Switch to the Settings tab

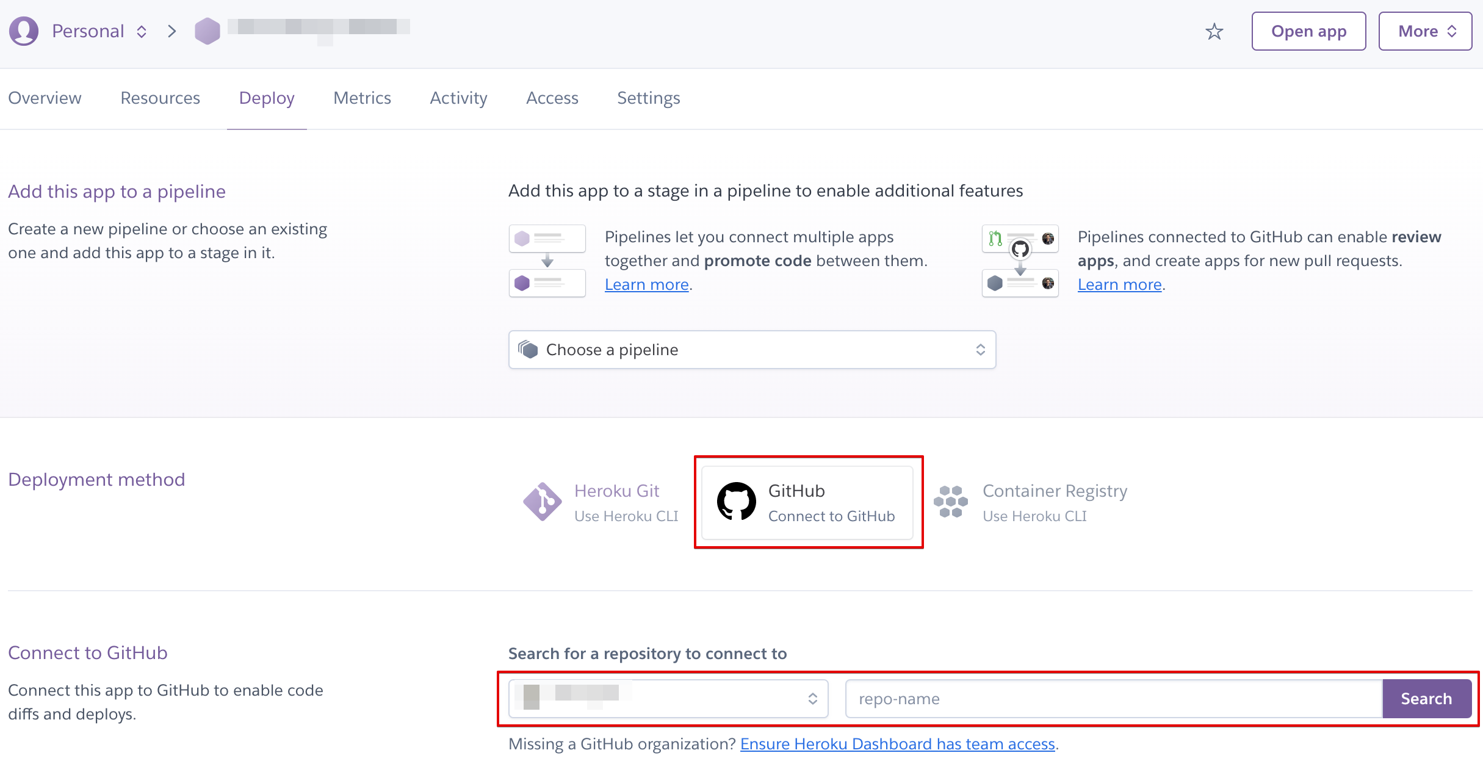648,98
